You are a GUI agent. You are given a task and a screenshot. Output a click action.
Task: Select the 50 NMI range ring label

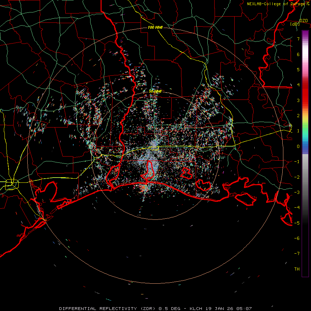coord(155,92)
